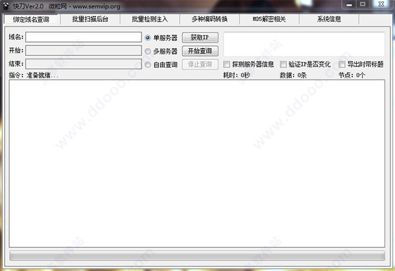Click the IP list box beside 获取IP
This screenshot has width=395, height=271.
pos(304,44)
